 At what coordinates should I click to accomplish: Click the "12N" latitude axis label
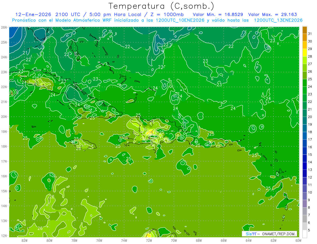tap(4, 236)
